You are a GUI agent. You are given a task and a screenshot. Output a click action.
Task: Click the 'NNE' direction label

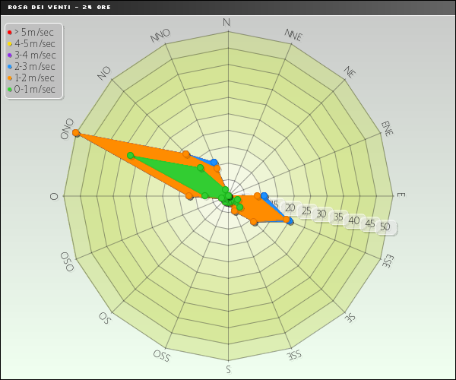(293, 35)
